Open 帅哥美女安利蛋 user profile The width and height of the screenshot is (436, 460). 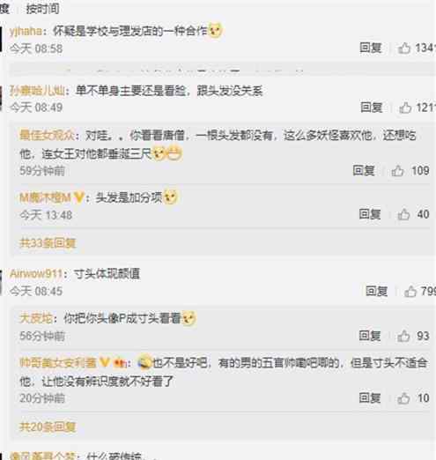pyautogui.click(x=58, y=363)
